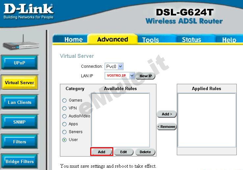This screenshot has width=243, height=170.
Task: Open the Tools tab
Action: (x=150, y=40)
